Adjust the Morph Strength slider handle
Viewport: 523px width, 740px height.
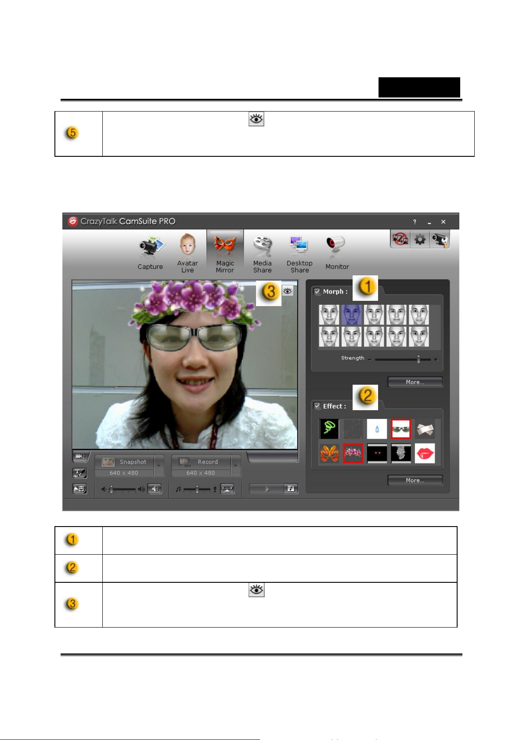tap(418, 359)
